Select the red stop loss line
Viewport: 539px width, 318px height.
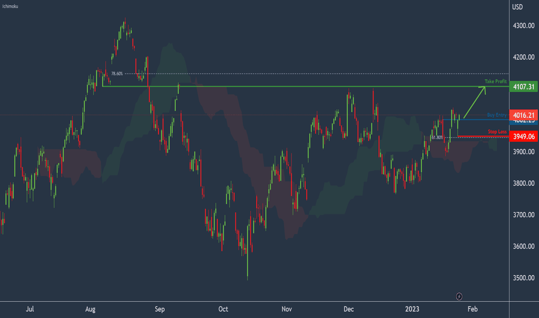tap(483, 136)
